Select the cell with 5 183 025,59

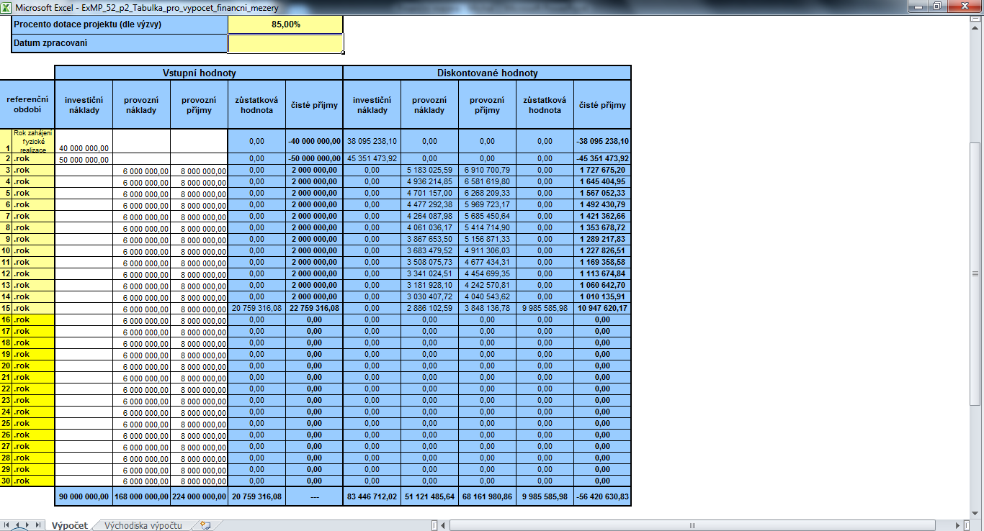tap(429, 170)
